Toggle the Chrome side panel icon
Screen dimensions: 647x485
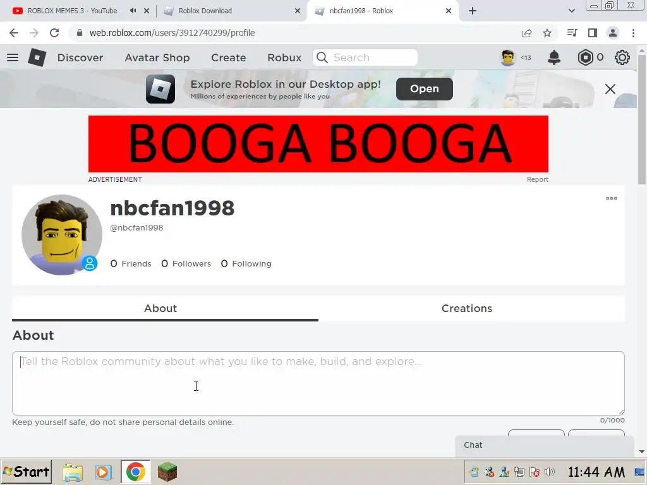593,33
